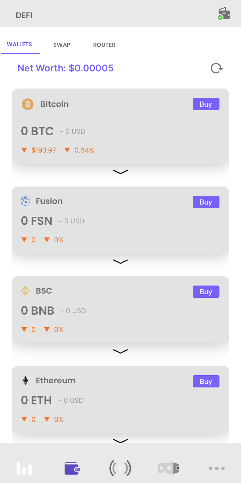Expand the BSC wallet card
The image size is (241, 483).
coord(120,351)
